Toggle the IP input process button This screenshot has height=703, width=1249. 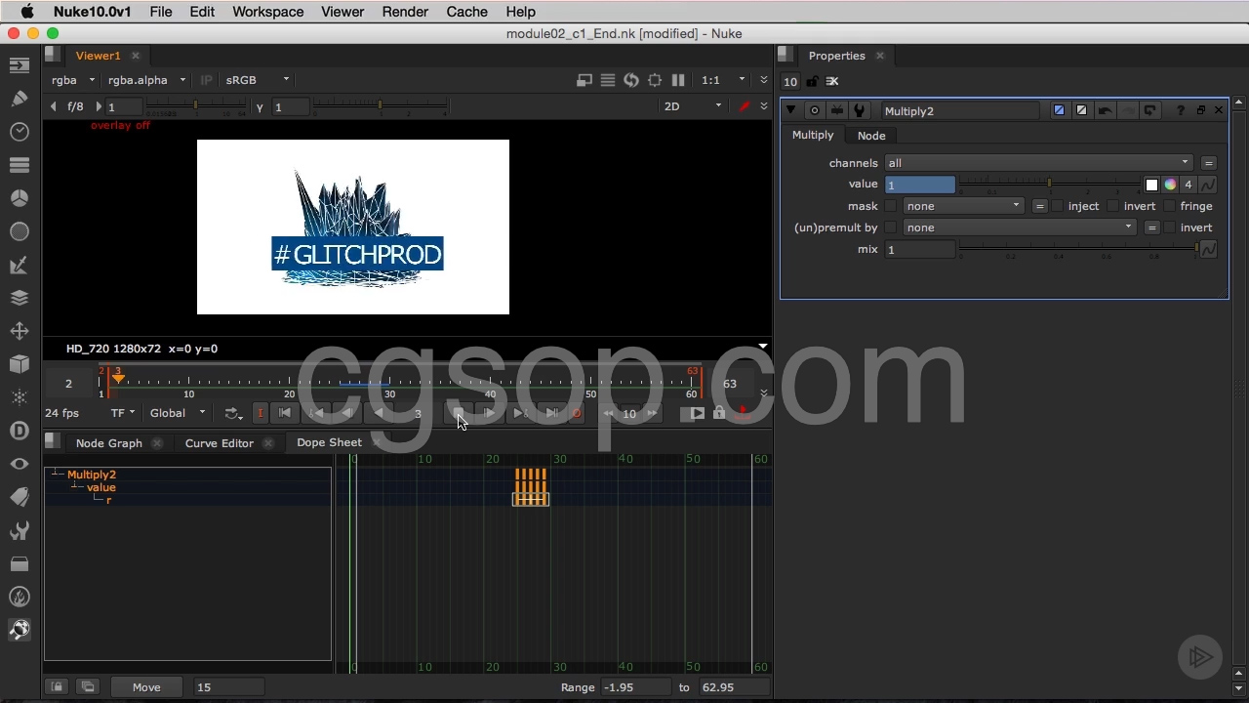coord(206,80)
